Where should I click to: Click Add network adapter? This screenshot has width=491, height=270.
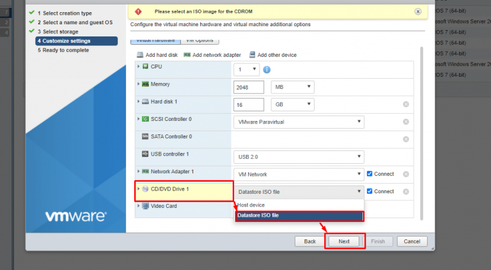[x=187, y=55]
